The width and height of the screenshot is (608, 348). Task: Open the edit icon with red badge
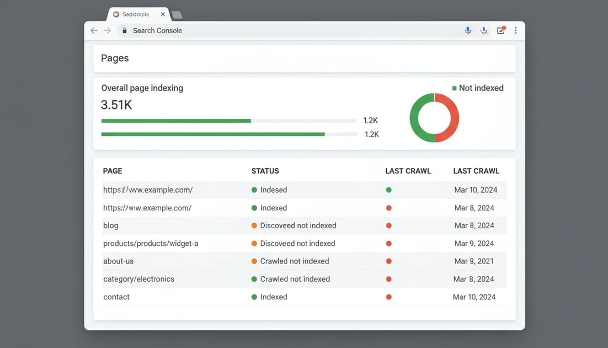(x=501, y=30)
